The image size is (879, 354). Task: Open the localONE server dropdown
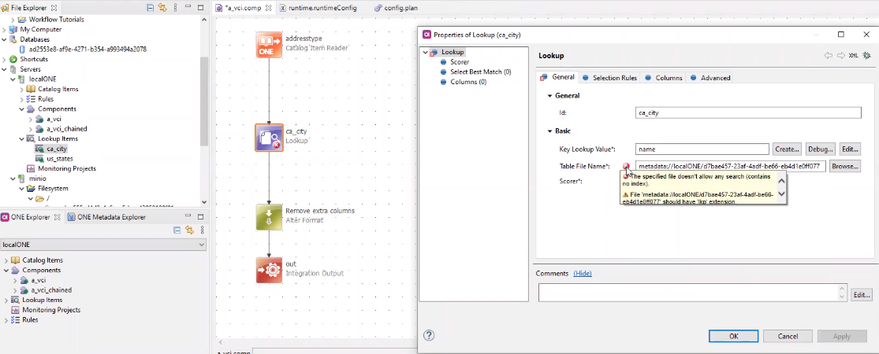202,245
